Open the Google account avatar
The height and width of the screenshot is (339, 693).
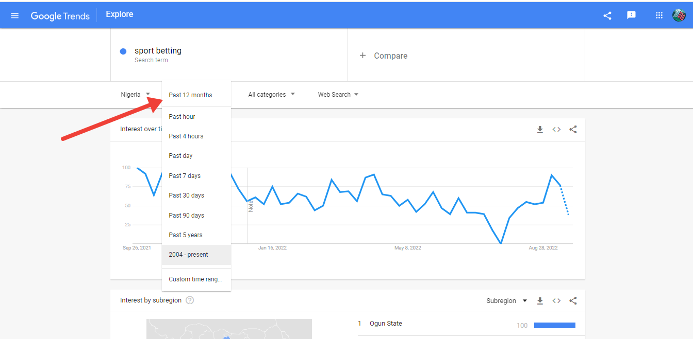click(x=679, y=15)
